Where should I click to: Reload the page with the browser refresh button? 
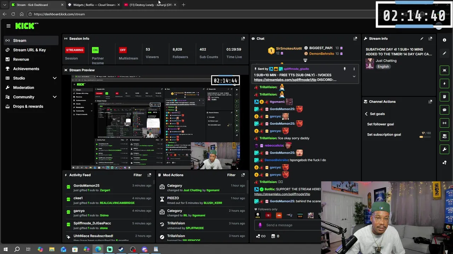(13, 14)
